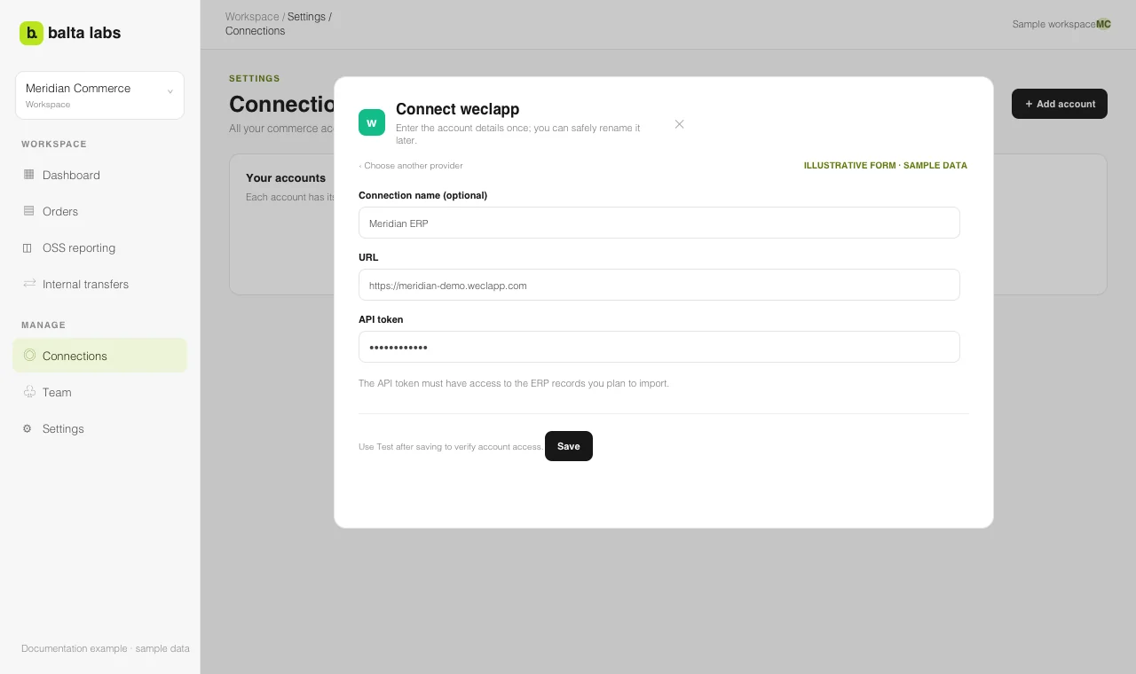Open Settings from the sidebar
The height and width of the screenshot is (674, 1136).
(x=99, y=428)
